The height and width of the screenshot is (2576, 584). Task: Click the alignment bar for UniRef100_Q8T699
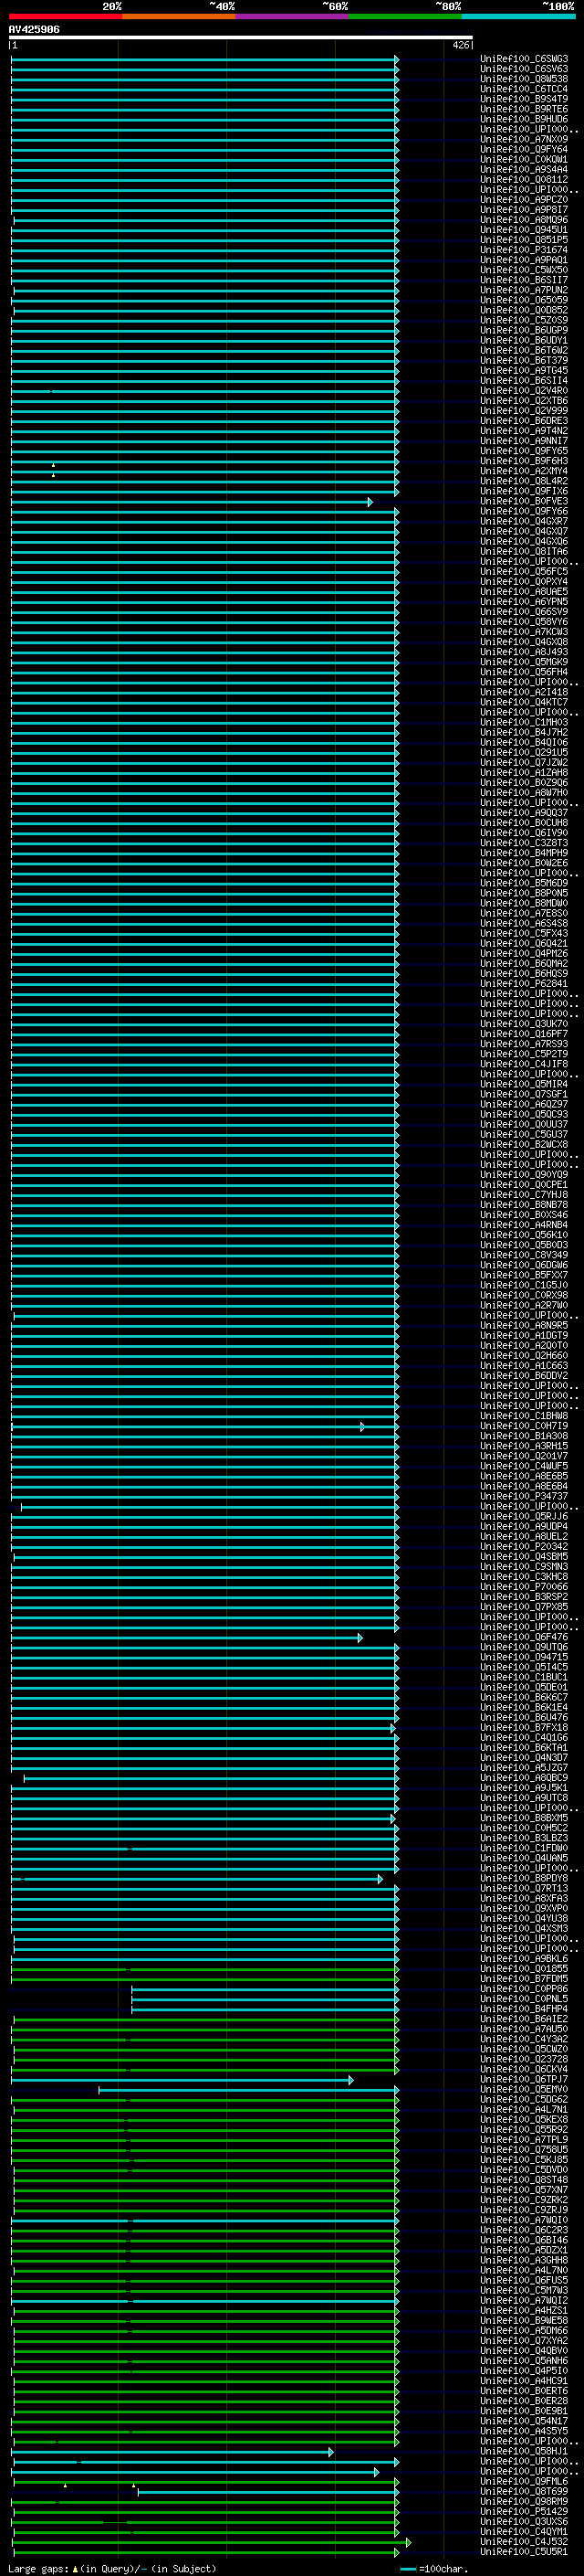point(267,2492)
